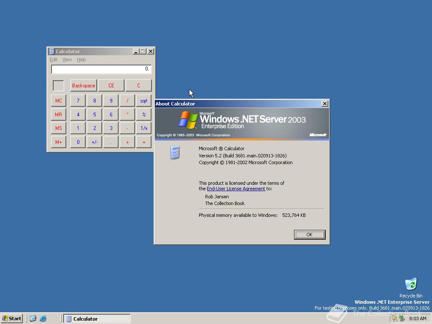Click the divide (/) button

[x=127, y=100]
